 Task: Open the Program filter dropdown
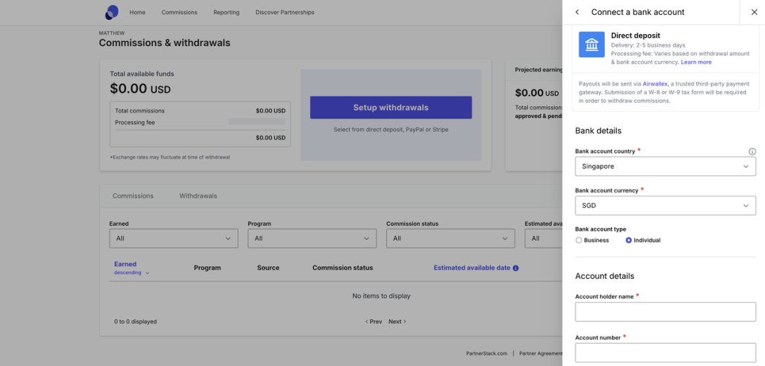click(x=312, y=239)
